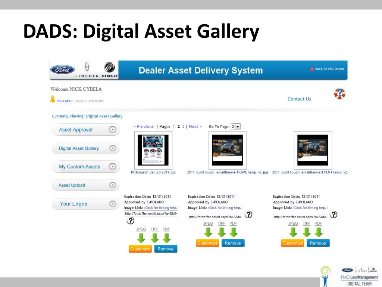Download JPEG arrow for Pittsburgh Jan 20 asset
382x287 pixels.
[141, 238]
